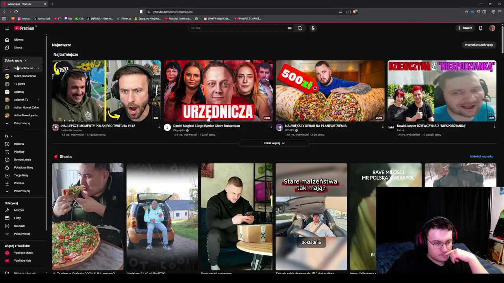Open WOJEK channel link
Image resolution: width=504 pixels, height=283 pixels.
coord(289,130)
